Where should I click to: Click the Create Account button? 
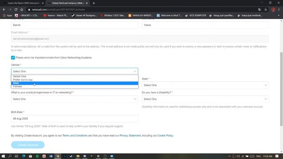pyautogui.click(x=28, y=145)
